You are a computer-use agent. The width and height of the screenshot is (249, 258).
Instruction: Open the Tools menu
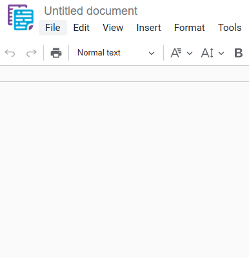click(230, 28)
